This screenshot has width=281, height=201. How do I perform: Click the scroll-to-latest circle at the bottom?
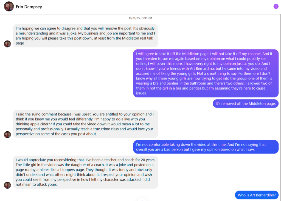(x=142, y=200)
